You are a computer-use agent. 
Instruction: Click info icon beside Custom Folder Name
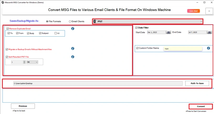208,48
